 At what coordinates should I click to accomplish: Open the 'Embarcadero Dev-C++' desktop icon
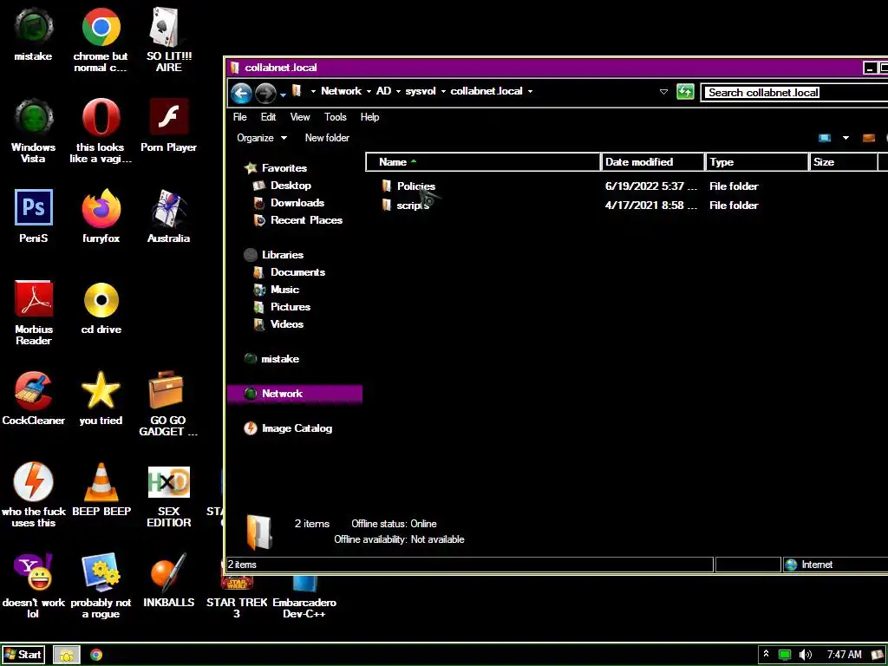[304, 597]
